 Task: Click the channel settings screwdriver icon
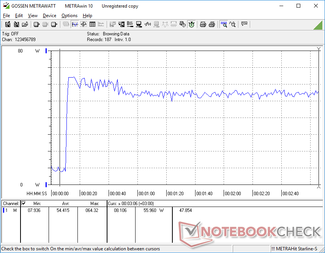(x=130, y=24)
